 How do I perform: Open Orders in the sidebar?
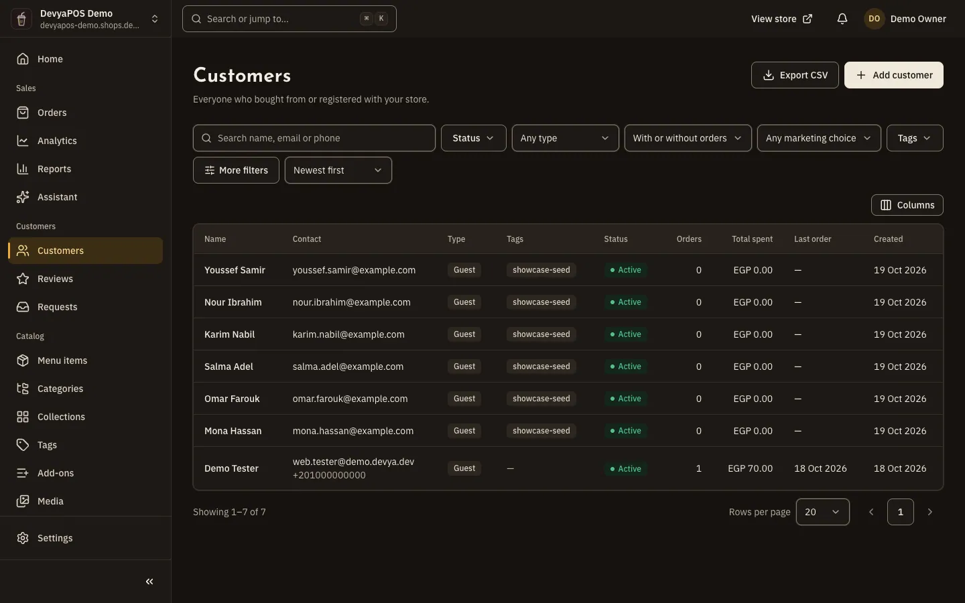[85, 113]
